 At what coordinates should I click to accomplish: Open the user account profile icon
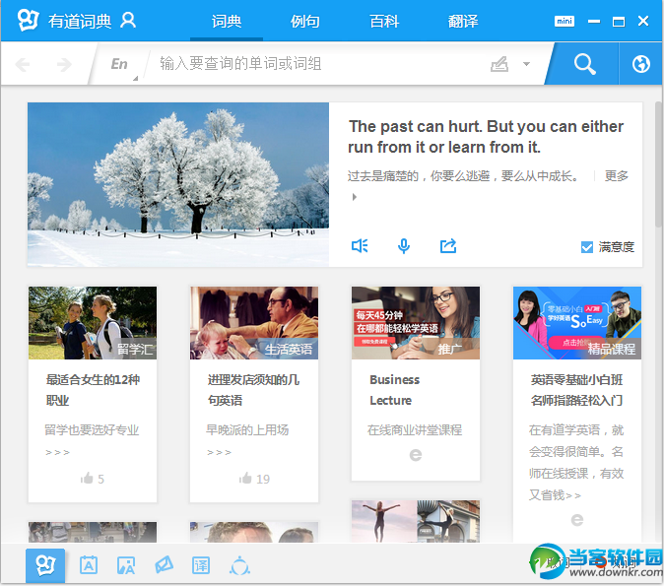pos(128,20)
